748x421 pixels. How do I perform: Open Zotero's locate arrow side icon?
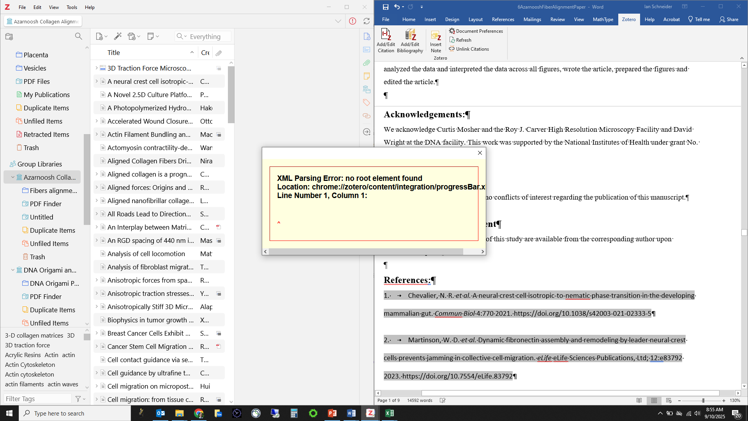pos(367,132)
